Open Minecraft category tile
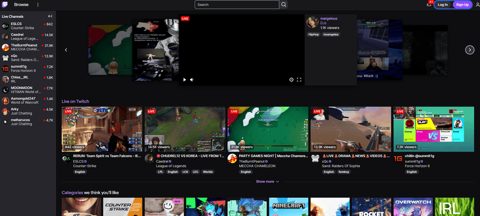480x216 pixels. pos(289,207)
